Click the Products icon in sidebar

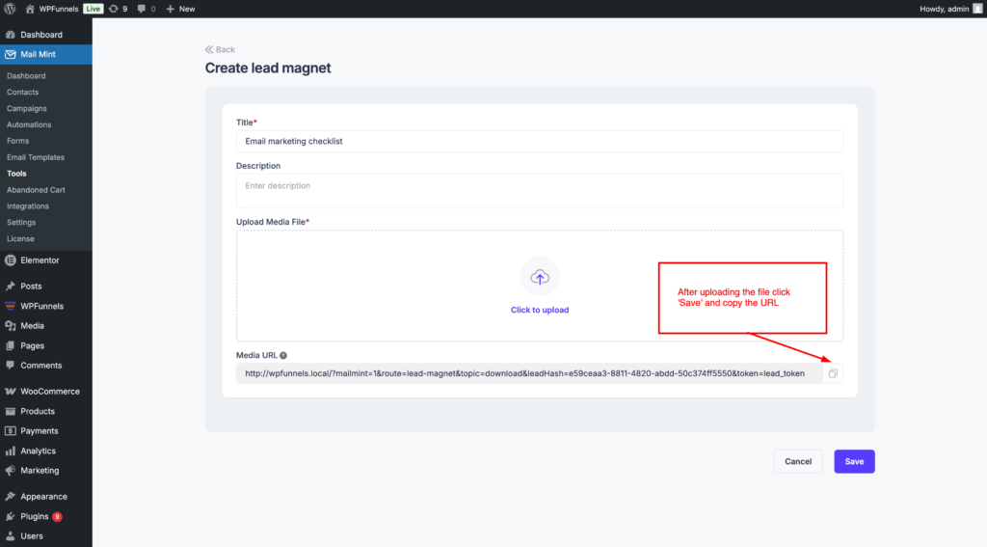(10, 412)
